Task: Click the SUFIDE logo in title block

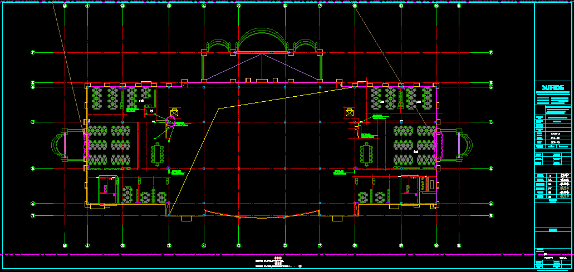Action: pyautogui.click(x=553, y=87)
